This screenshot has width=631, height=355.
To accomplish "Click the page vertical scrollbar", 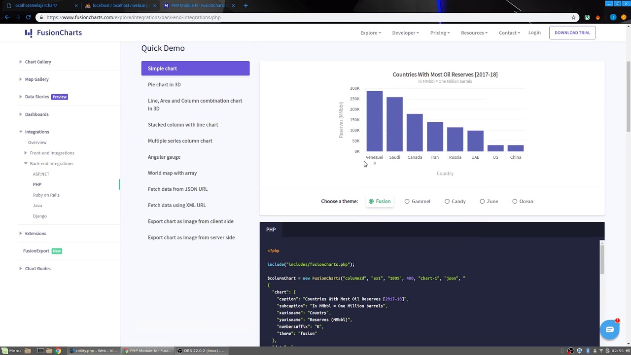I will [x=628, y=96].
